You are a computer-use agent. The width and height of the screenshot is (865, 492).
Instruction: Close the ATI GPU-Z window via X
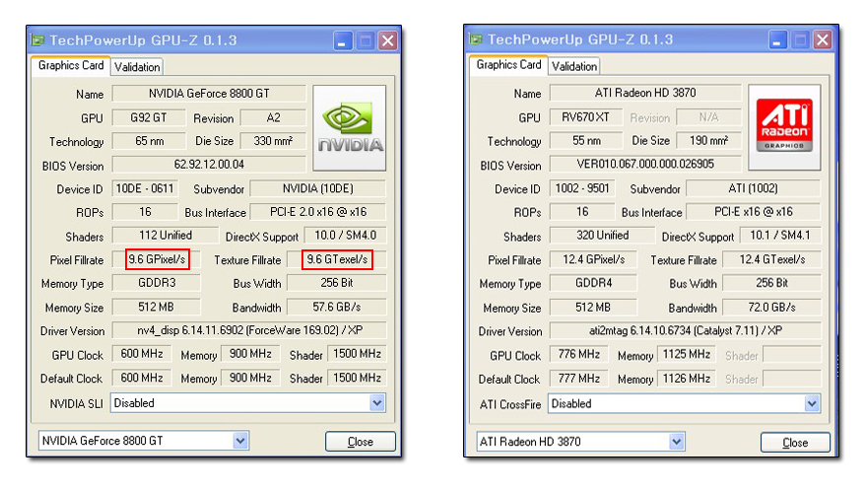pyautogui.click(x=823, y=39)
